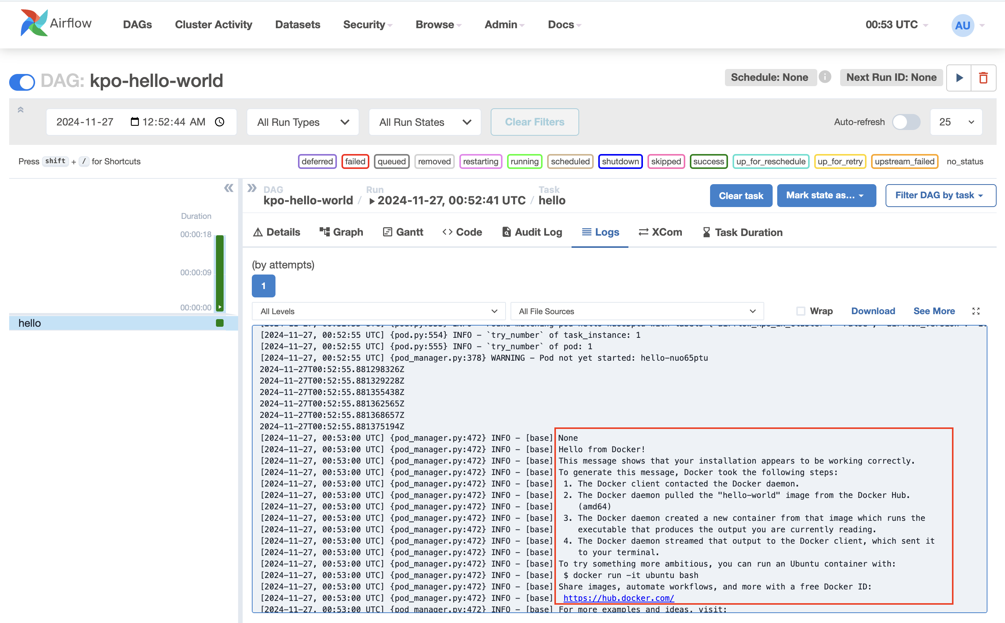Image resolution: width=1005 pixels, height=623 pixels.
Task: Switch to the Gantt tab
Action: [x=403, y=232]
